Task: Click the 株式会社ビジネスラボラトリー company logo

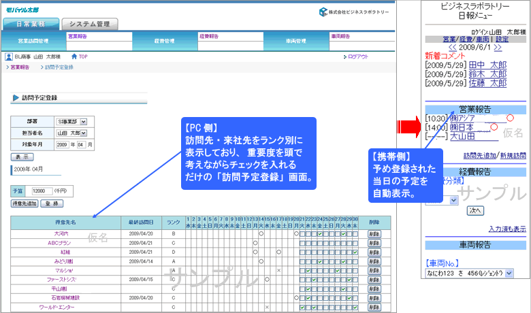Action: pos(354,12)
